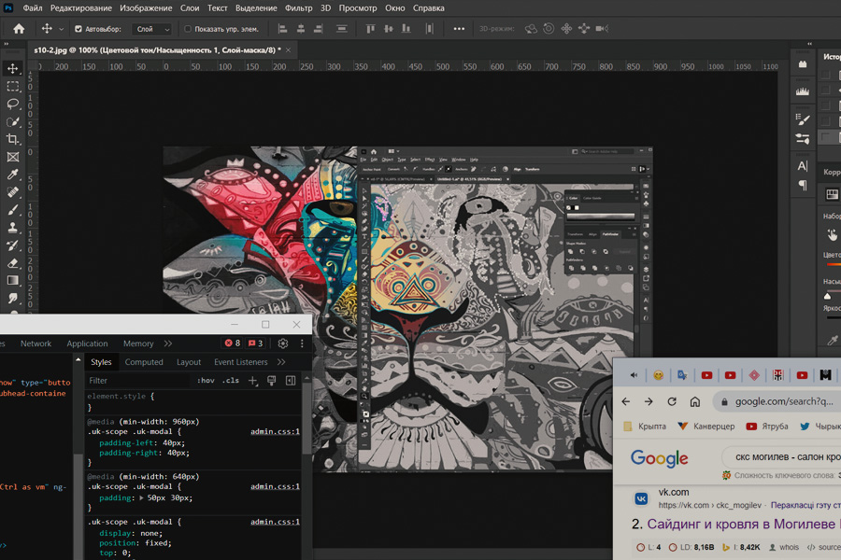Toggle the .cls class editor in Styles

coord(230,381)
